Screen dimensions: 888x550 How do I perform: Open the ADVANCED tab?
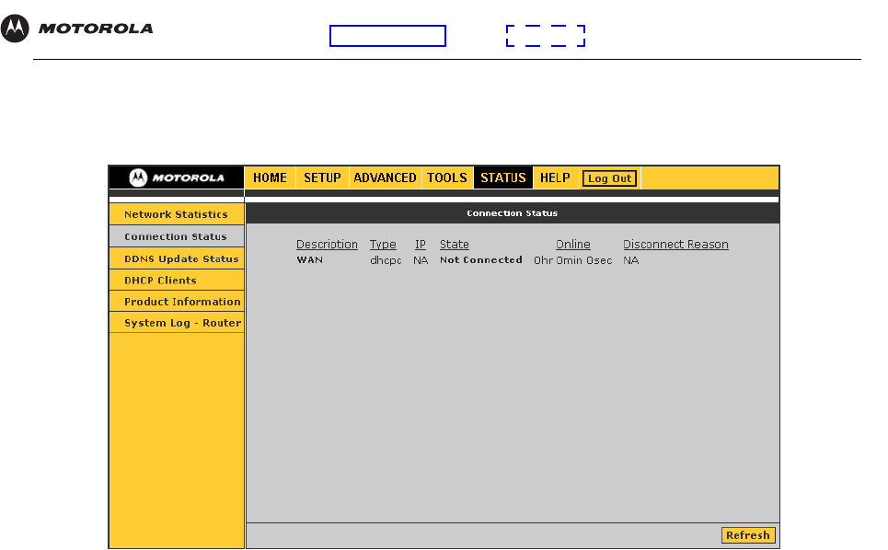click(x=385, y=178)
